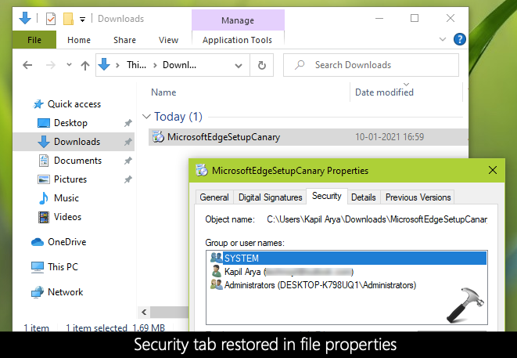This screenshot has width=517, height=358.
Task: Go back with the Back arrow
Action: (x=27, y=65)
